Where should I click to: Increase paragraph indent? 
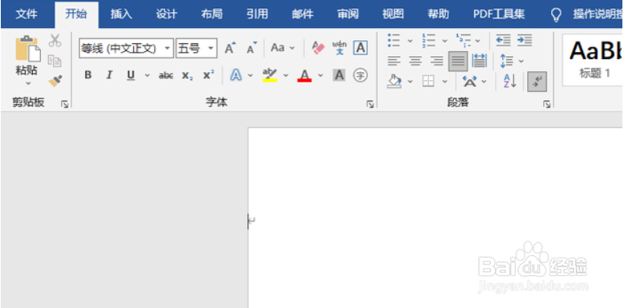525,40
